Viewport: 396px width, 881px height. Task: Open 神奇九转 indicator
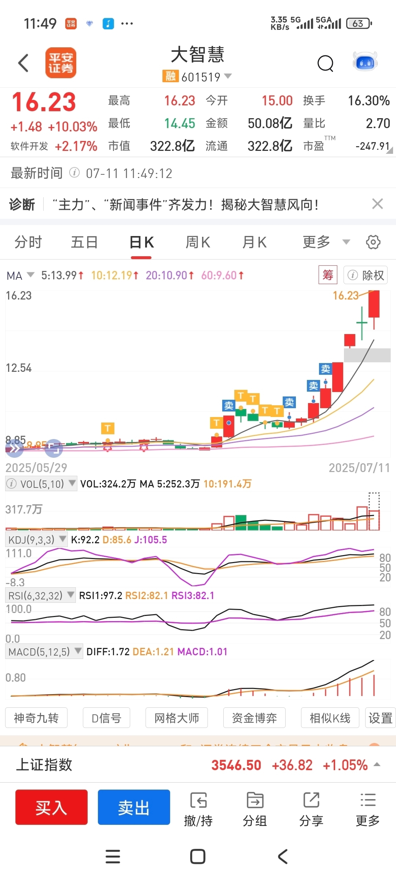point(36,718)
